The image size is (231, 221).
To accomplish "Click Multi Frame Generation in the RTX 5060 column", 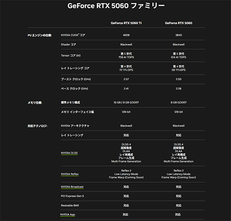I will 179,161.
